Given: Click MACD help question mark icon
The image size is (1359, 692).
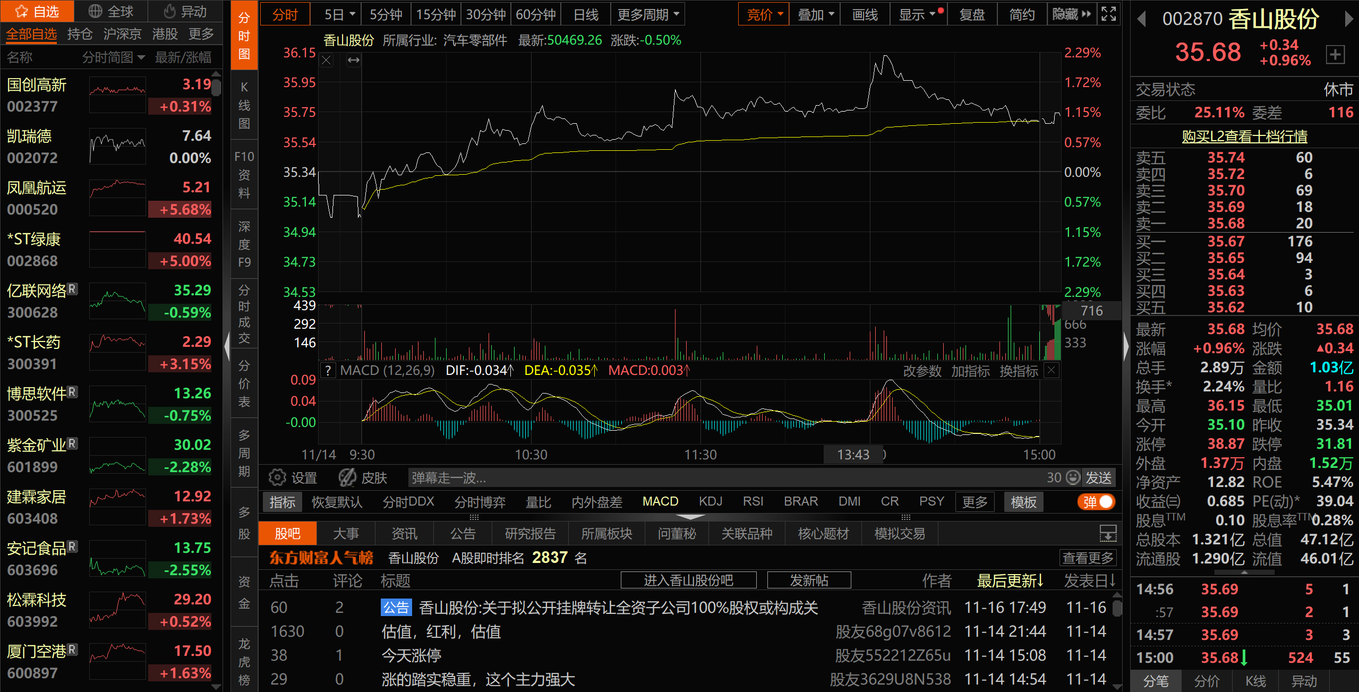Looking at the screenshot, I should [328, 371].
